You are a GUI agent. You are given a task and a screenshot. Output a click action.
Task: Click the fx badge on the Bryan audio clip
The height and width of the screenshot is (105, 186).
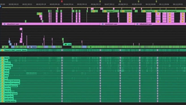(3, 71)
